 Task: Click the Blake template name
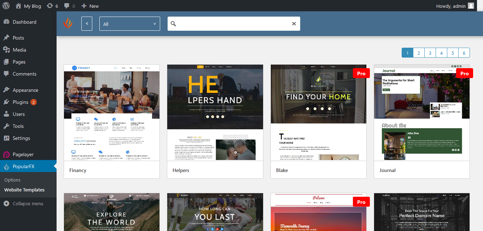click(x=282, y=170)
